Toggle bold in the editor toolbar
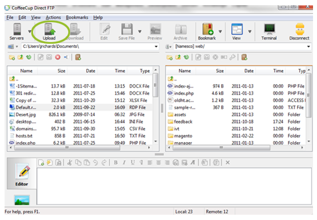Screen dimensions: 317x220 (x=116, y=163)
